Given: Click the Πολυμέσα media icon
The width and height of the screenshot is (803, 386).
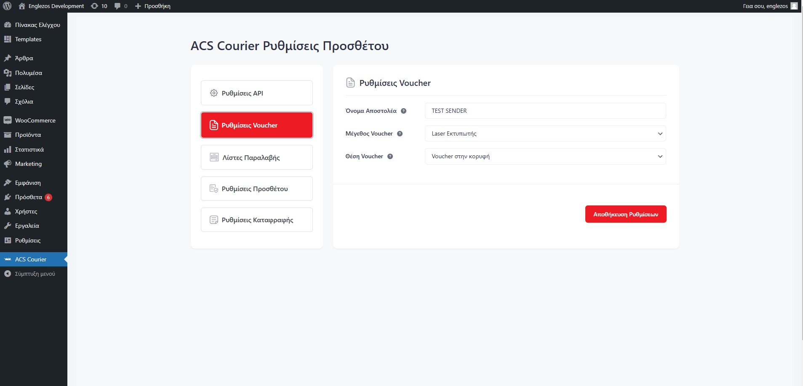Looking at the screenshot, I should click(x=8, y=73).
